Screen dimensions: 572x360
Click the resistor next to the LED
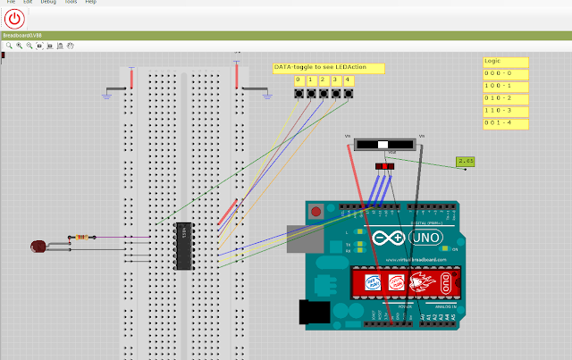(81, 237)
